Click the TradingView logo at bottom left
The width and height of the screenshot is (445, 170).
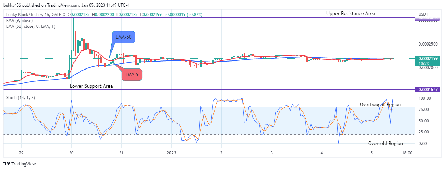(20, 164)
